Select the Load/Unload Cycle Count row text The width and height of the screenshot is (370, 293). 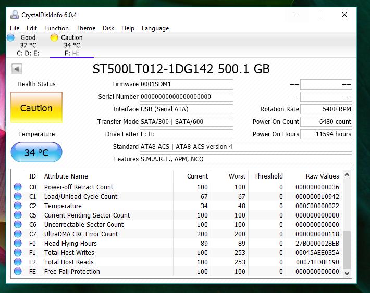click(81, 196)
